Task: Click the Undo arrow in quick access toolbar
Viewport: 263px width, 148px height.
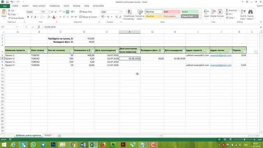Action: tap(12, 2)
